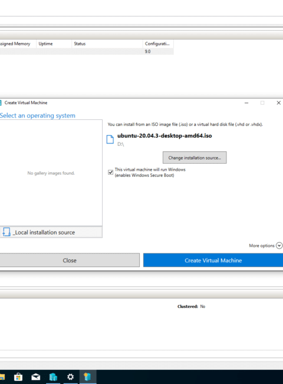The width and height of the screenshot is (283, 384).
Task: Click the Local installation source icon
Action: tap(6, 232)
